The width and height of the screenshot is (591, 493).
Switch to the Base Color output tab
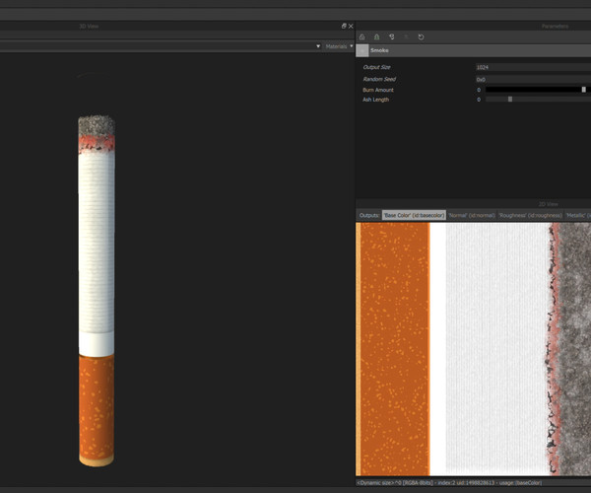pyautogui.click(x=414, y=215)
